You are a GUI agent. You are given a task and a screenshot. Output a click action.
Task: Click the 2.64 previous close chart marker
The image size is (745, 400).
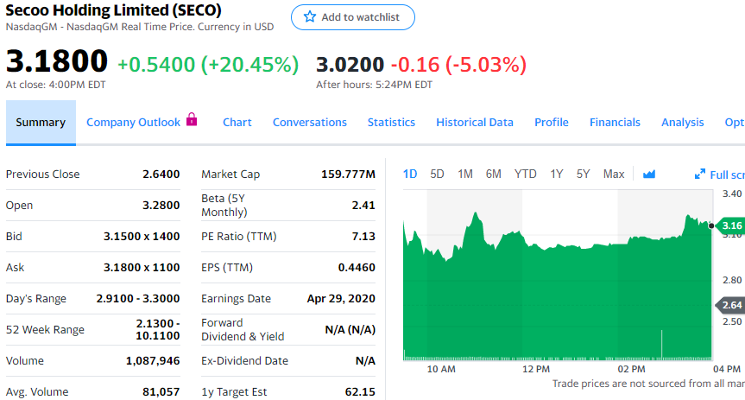[x=731, y=305]
